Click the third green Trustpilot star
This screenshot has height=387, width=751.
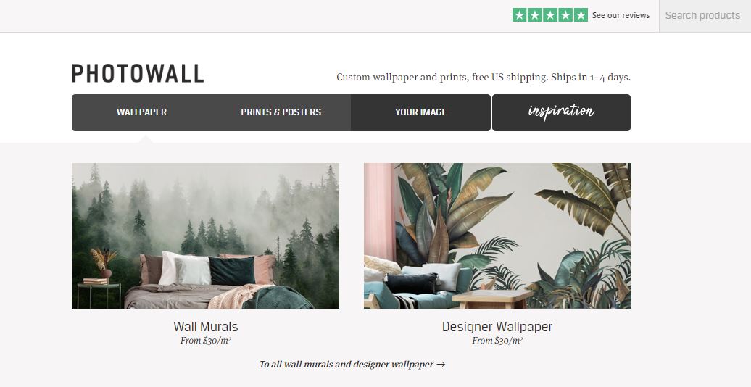550,15
